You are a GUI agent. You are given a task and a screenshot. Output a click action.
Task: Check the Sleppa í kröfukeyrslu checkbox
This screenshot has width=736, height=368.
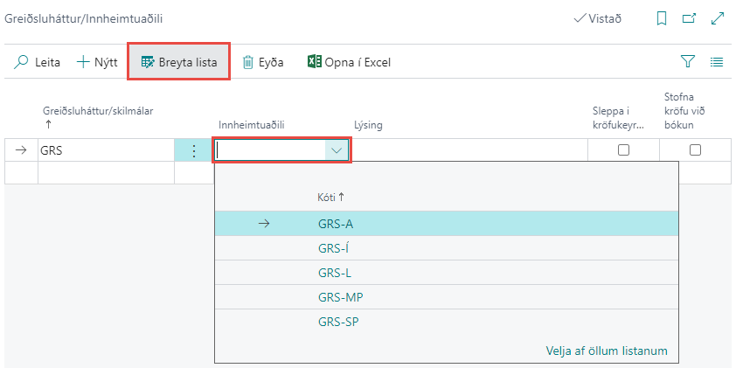(623, 150)
